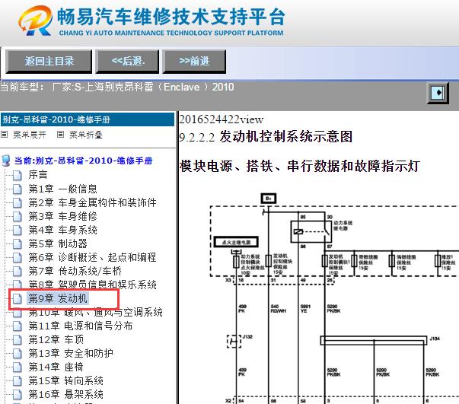Screen dimensions: 459x404
Task: Open 第2章 车身金属构件和装饰件
Action: (93, 202)
